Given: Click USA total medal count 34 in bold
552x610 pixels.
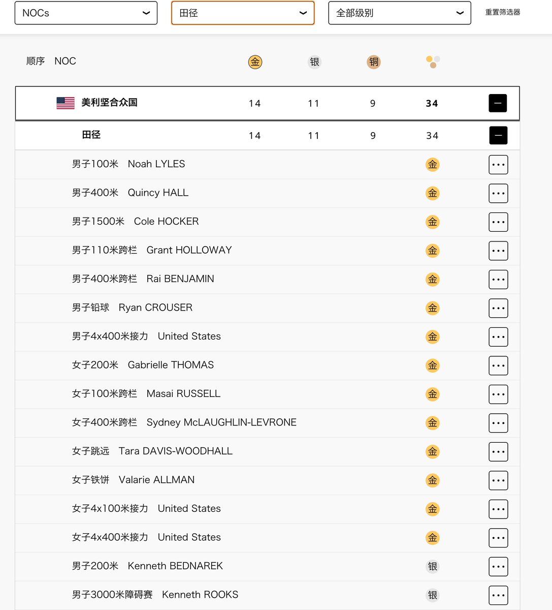Looking at the screenshot, I should click(432, 103).
